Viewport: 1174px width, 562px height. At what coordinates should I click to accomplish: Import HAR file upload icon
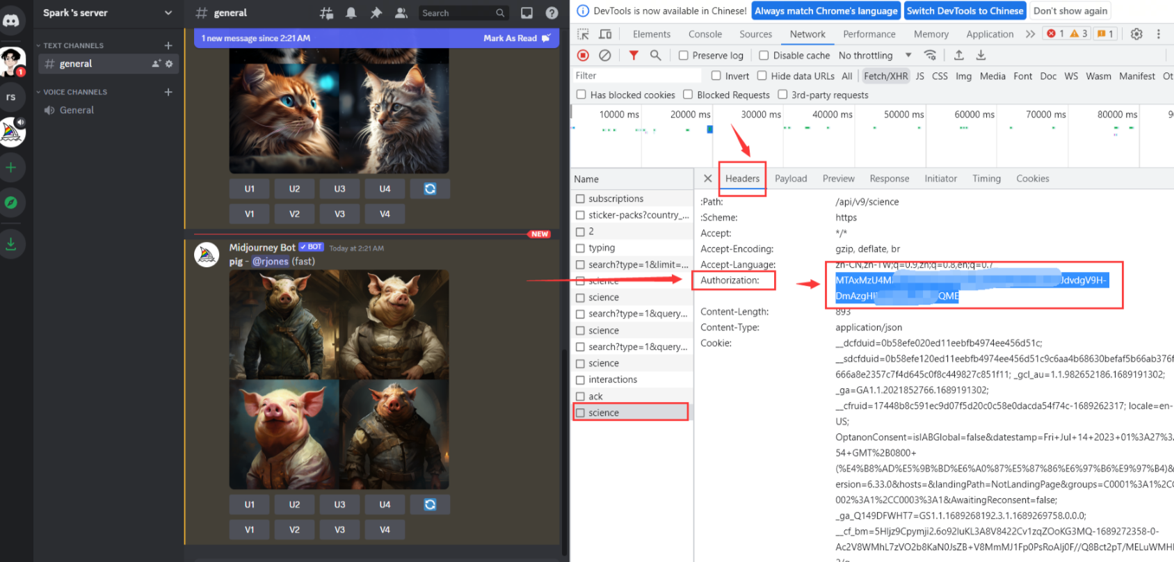coord(959,55)
